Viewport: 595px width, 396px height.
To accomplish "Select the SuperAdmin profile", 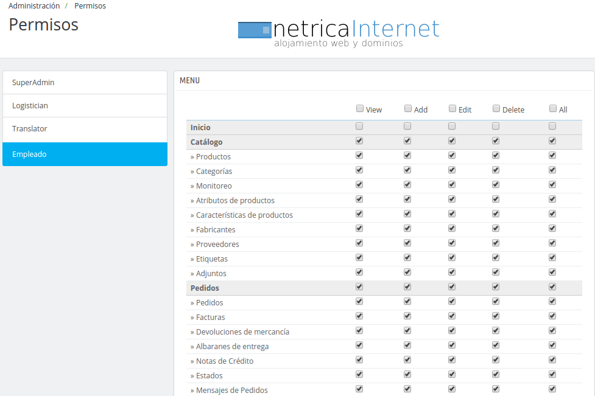I will (x=85, y=83).
